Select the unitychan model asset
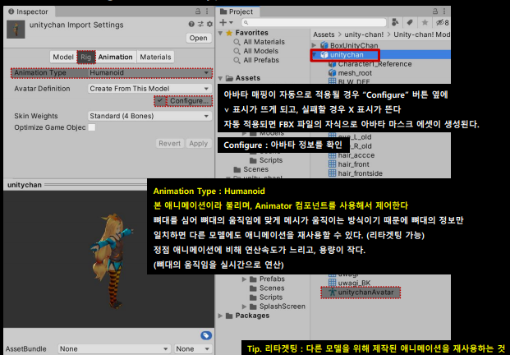This screenshot has height=355, width=510. (347, 55)
